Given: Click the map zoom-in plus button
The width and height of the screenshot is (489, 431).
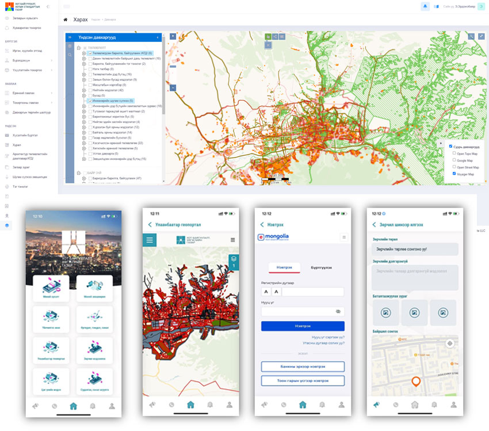Looking at the screenshot, I should coord(173,36).
